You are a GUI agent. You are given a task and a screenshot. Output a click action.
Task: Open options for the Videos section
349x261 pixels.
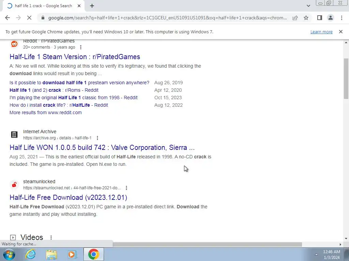point(51,238)
